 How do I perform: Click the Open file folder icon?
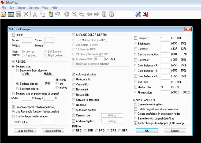click(3, 14)
